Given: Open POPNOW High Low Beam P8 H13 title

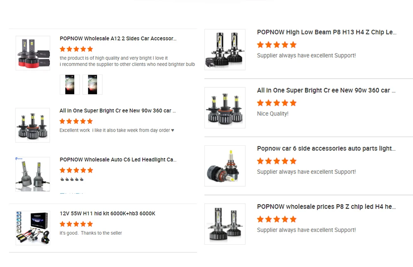Looking at the screenshot, I should [326, 32].
